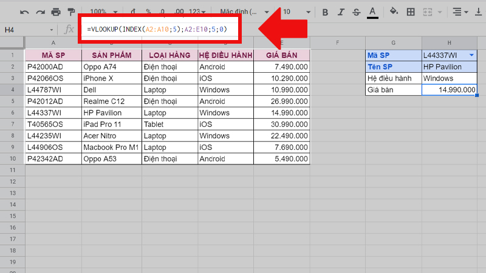This screenshot has width=486, height=273.
Task: Select row 15 header
Action: [12, 216]
